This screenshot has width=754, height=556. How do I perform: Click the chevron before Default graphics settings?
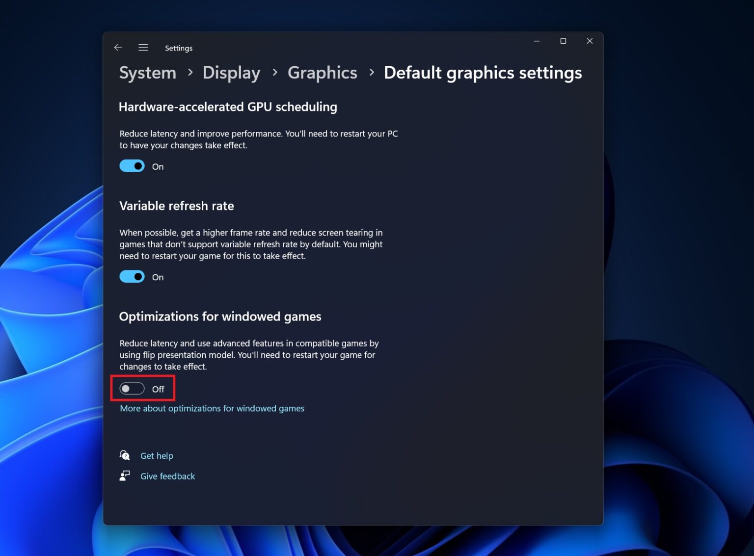coord(371,72)
